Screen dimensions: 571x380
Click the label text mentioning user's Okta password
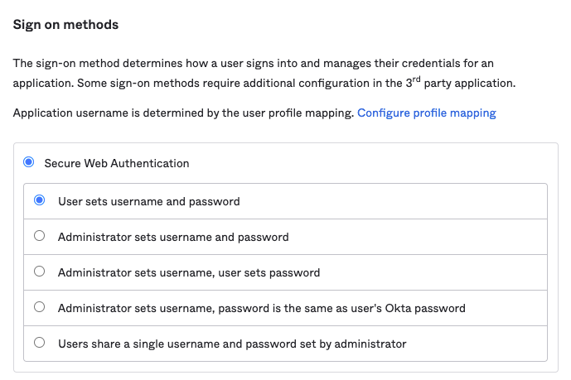[x=261, y=308]
